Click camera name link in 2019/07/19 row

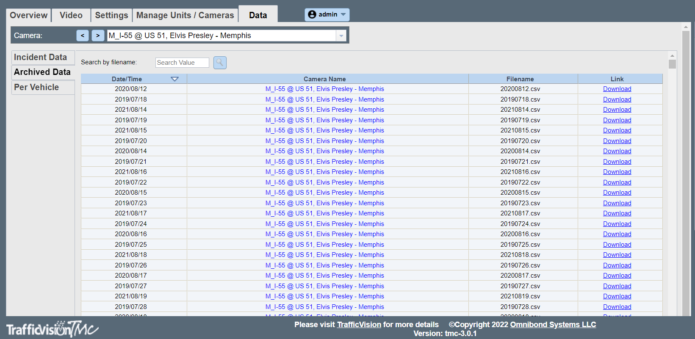point(325,120)
